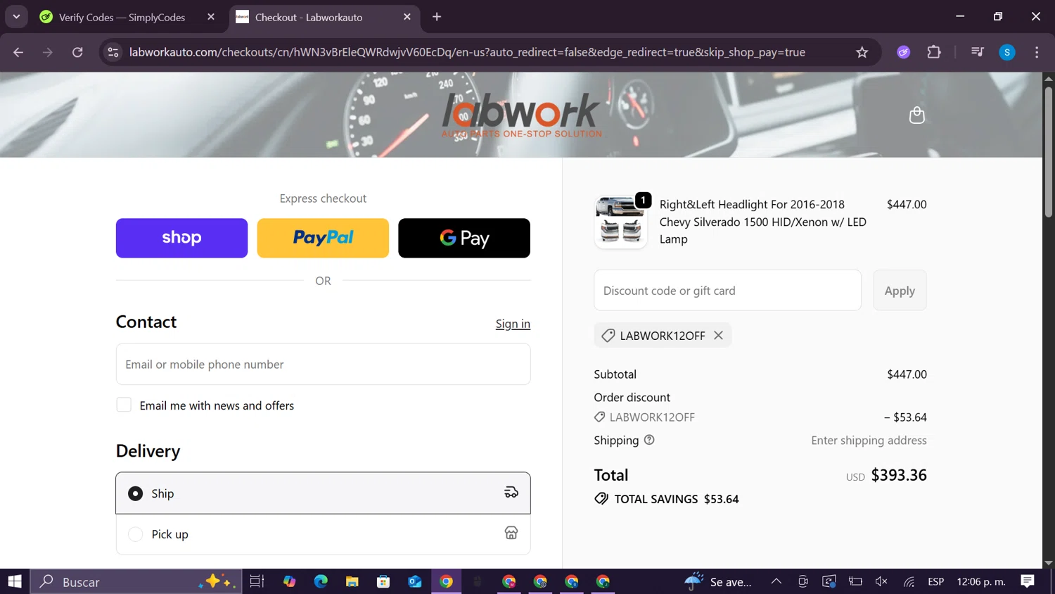The image size is (1055, 594).
Task: Launch Copilot from the taskbar
Action: coord(289,581)
